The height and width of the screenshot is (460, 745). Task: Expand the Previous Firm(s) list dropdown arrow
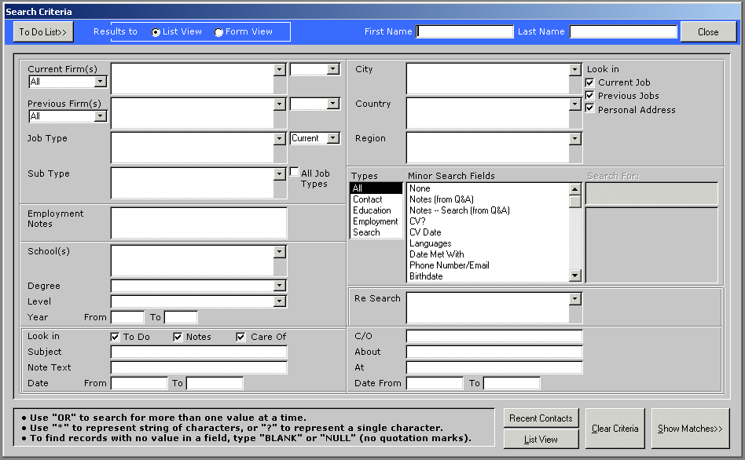click(x=280, y=104)
